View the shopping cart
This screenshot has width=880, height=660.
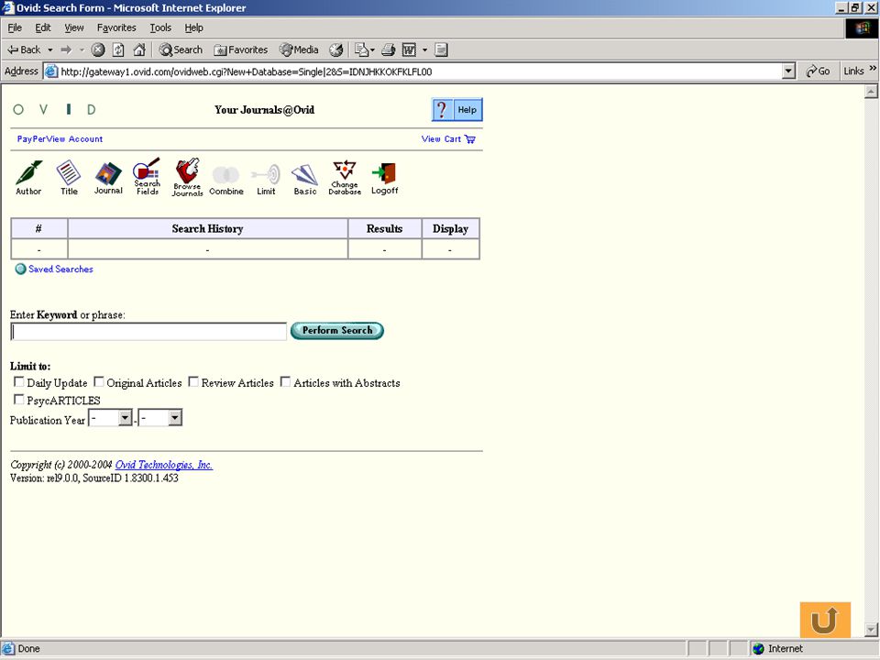[x=448, y=139]
